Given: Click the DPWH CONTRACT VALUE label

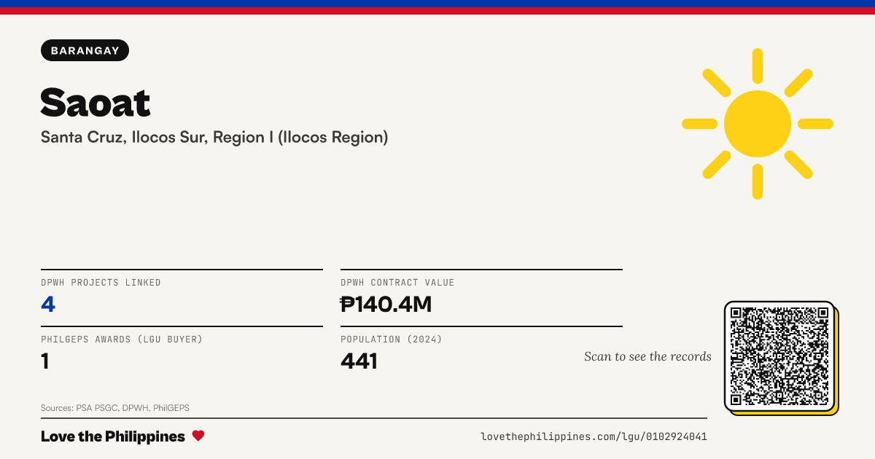Looking at the screenshot, I should 397,283.
